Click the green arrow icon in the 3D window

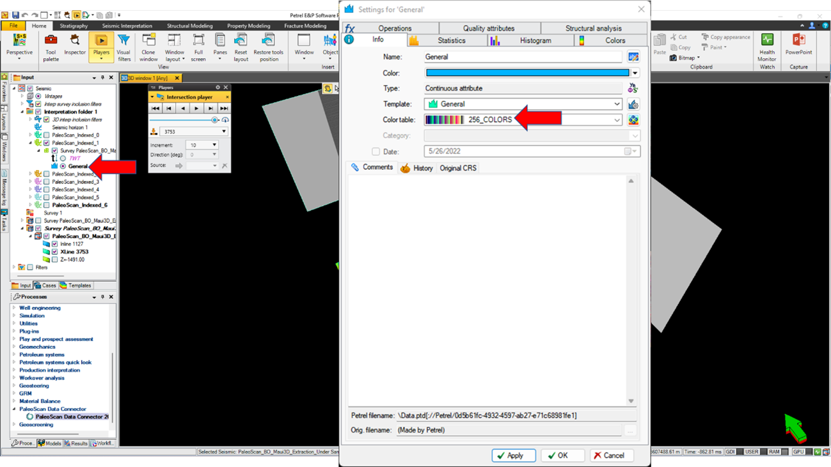click(x=795, y=428)
